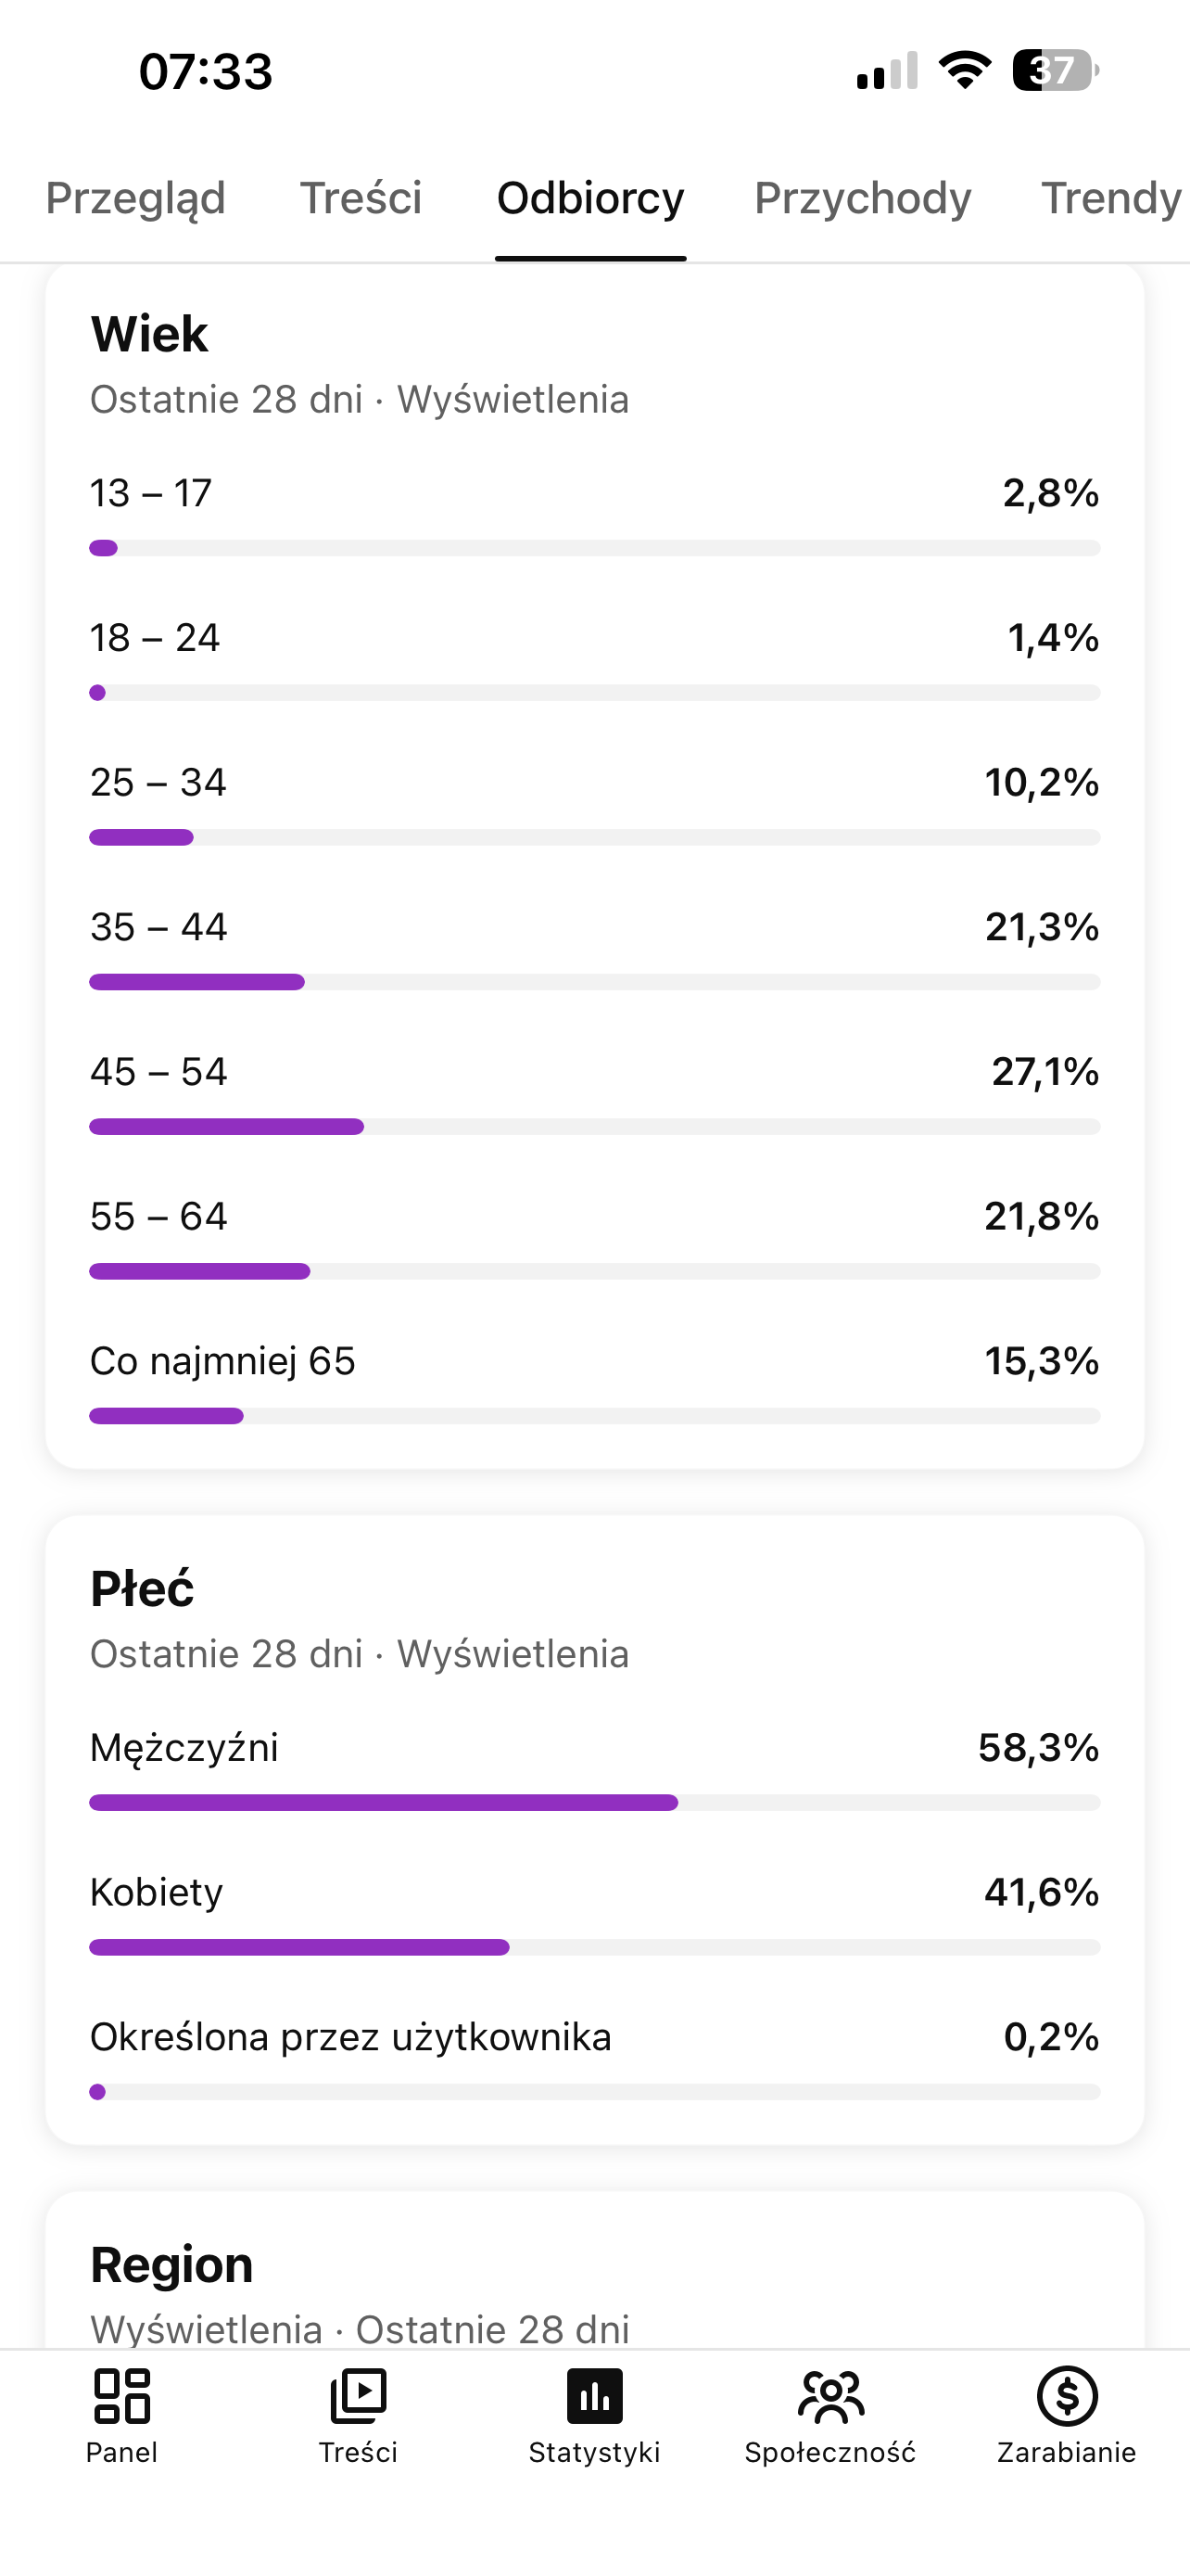Open the Przychody tab
The image size is (1190, 2576).
[x=862, y=197]
